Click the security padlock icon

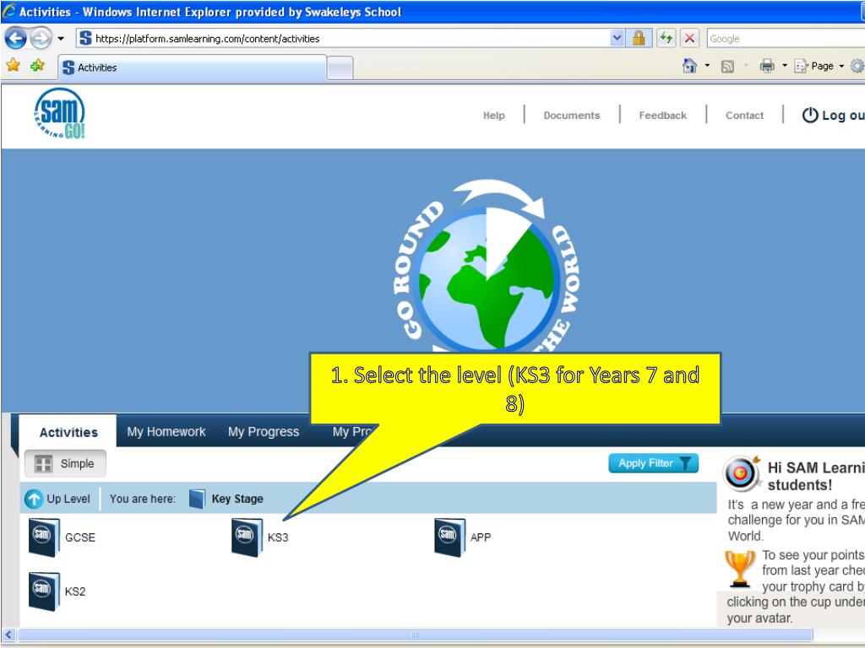coord(639,39)
